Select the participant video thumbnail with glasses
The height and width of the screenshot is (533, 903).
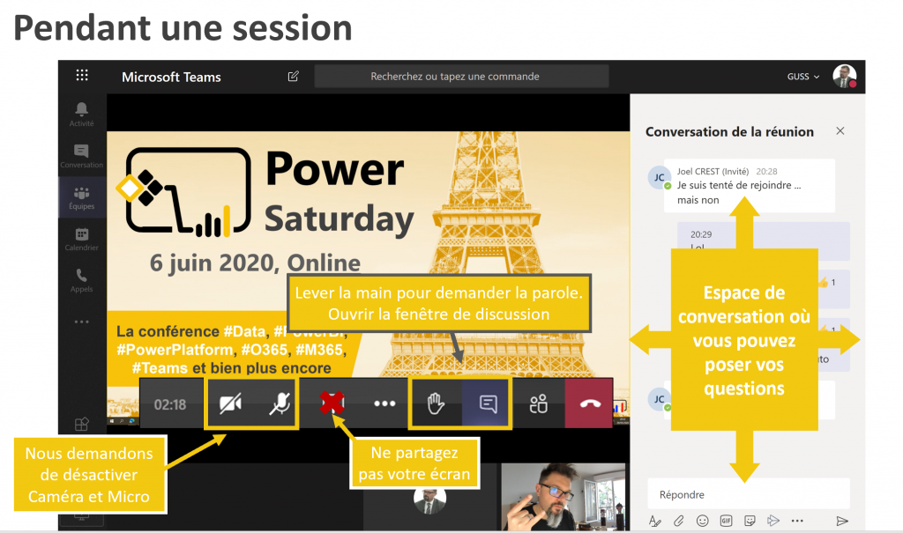point(563,497)
